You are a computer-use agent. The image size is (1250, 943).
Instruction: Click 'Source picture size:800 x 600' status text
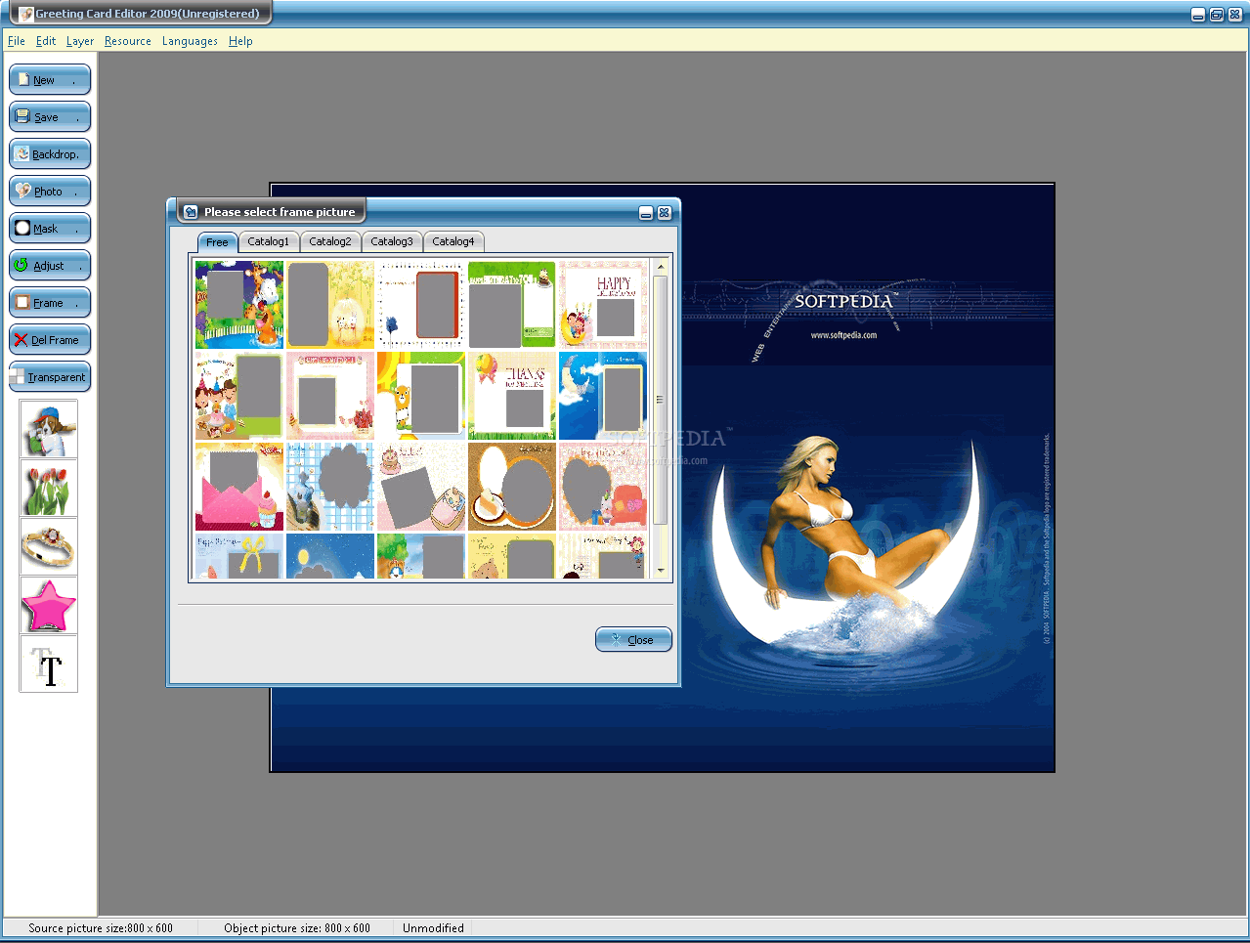101,928
